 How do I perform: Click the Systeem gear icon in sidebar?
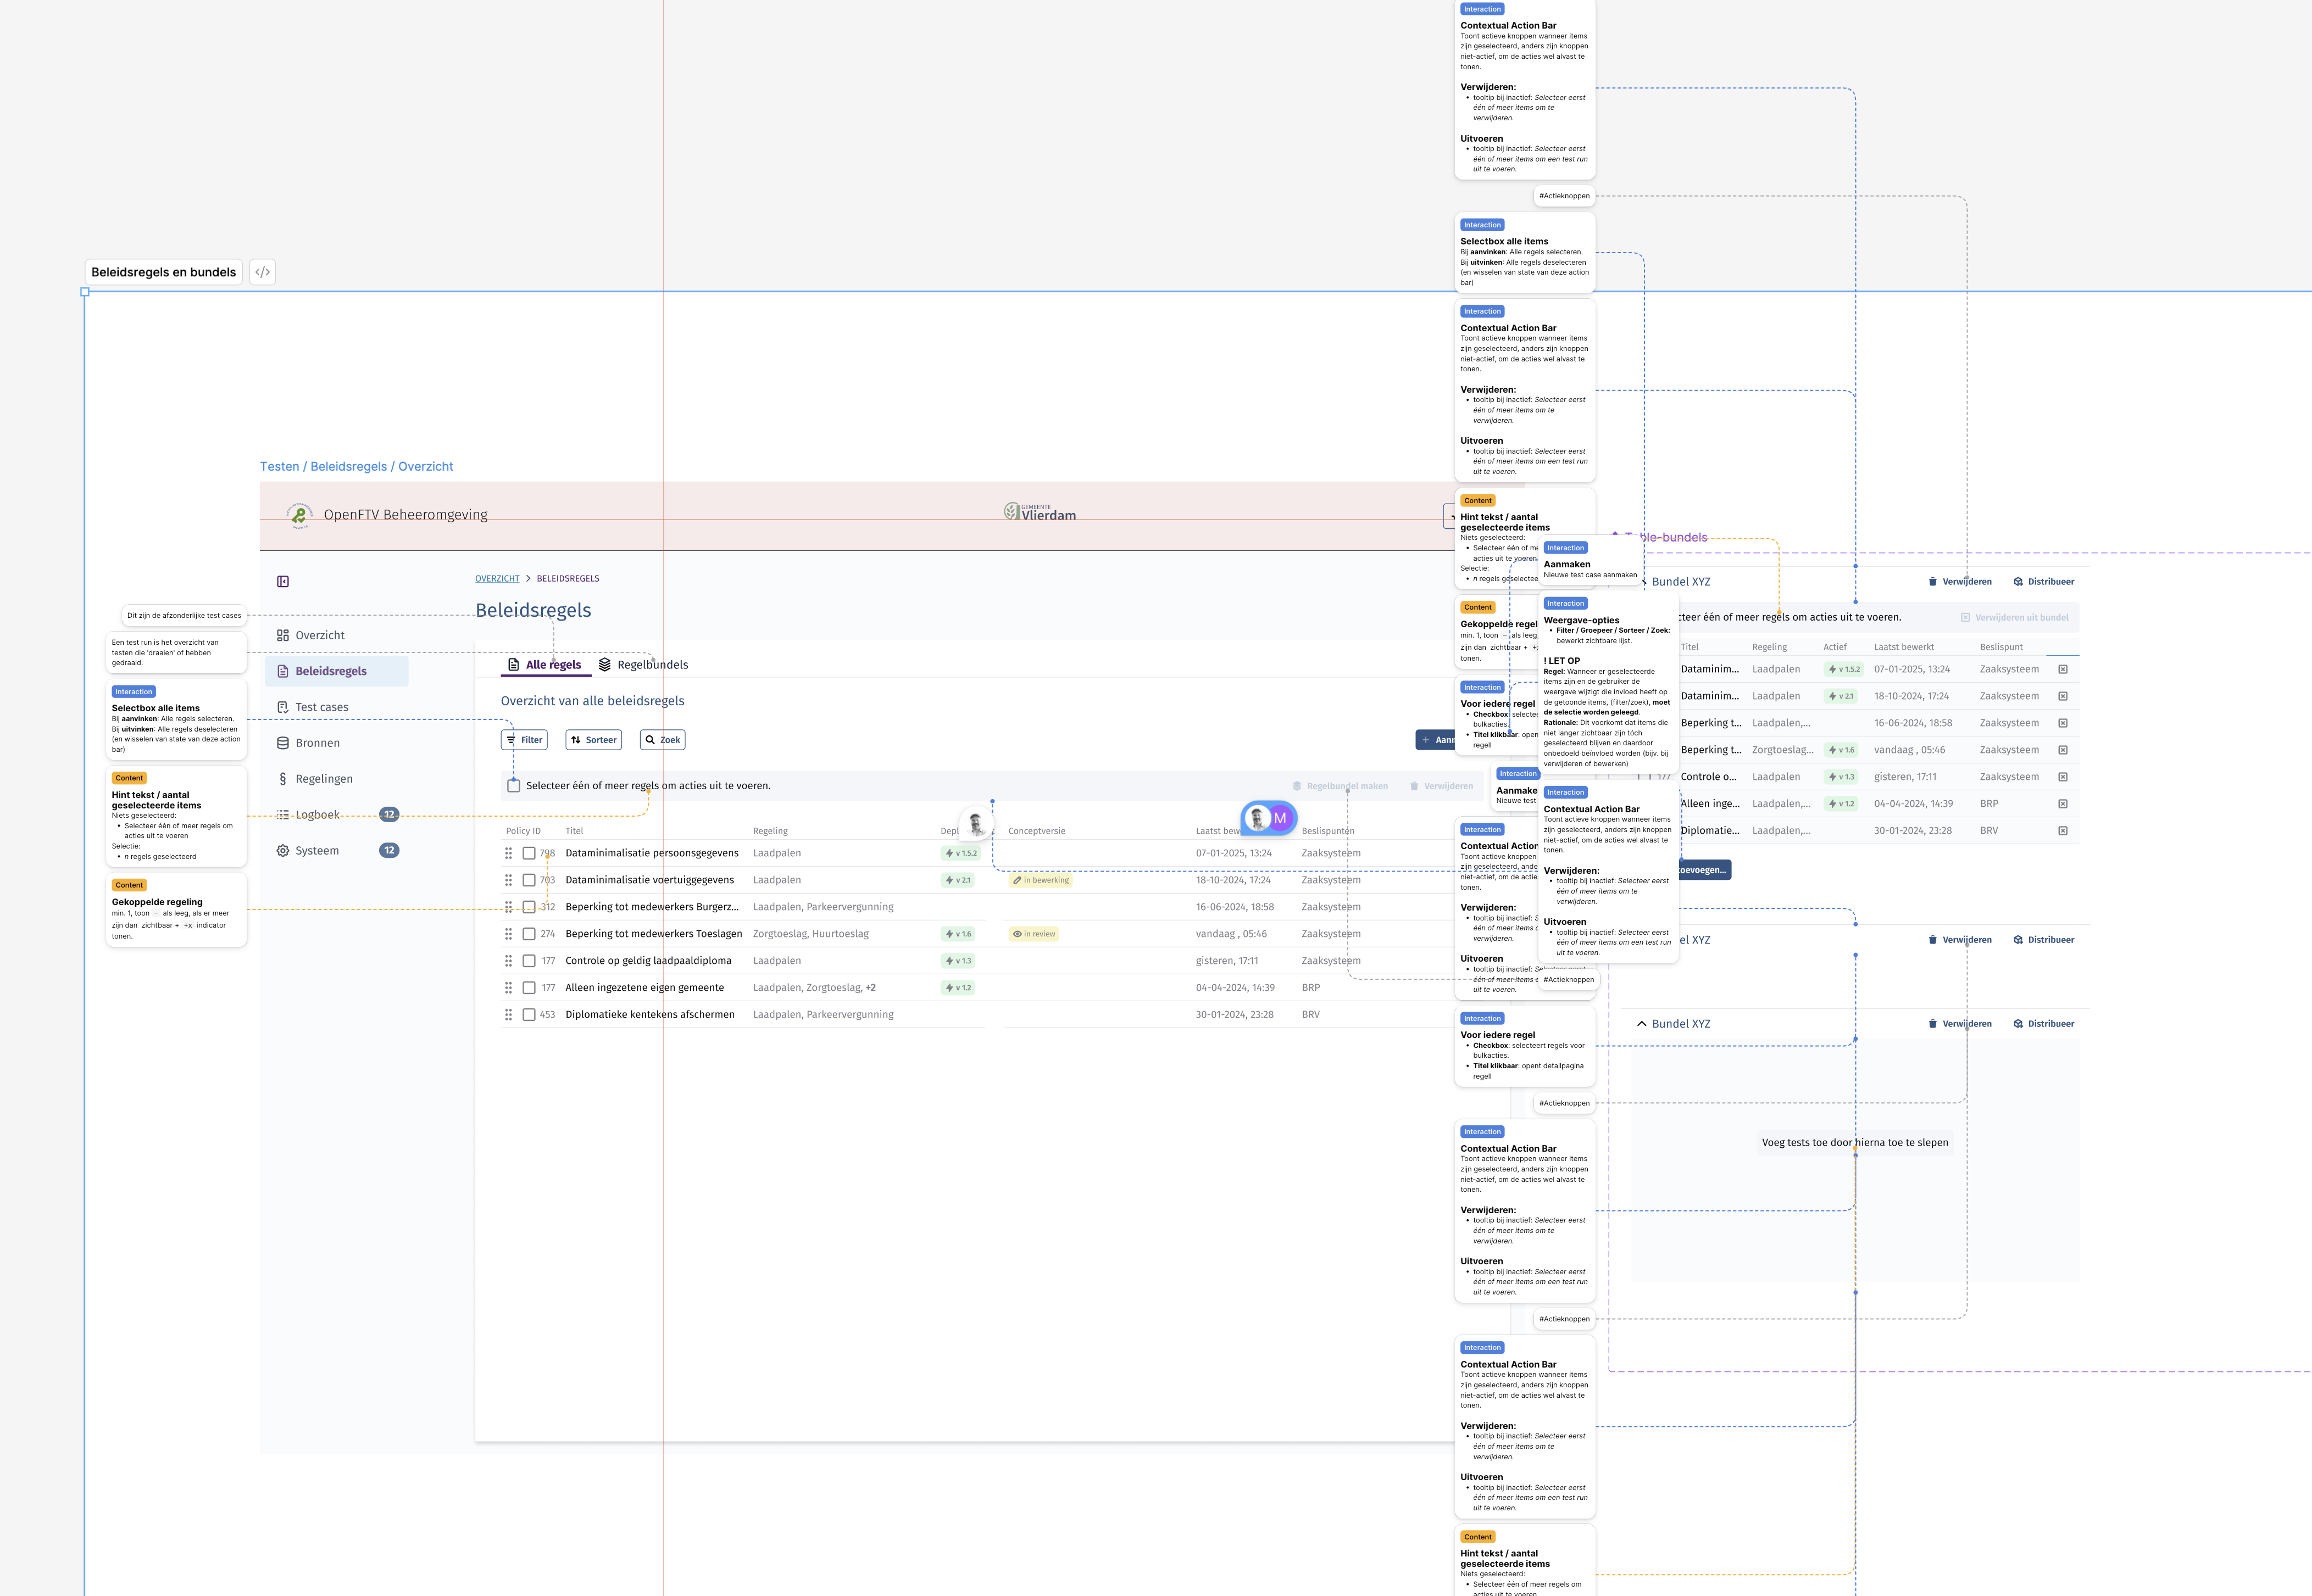[x=283, y=851]
